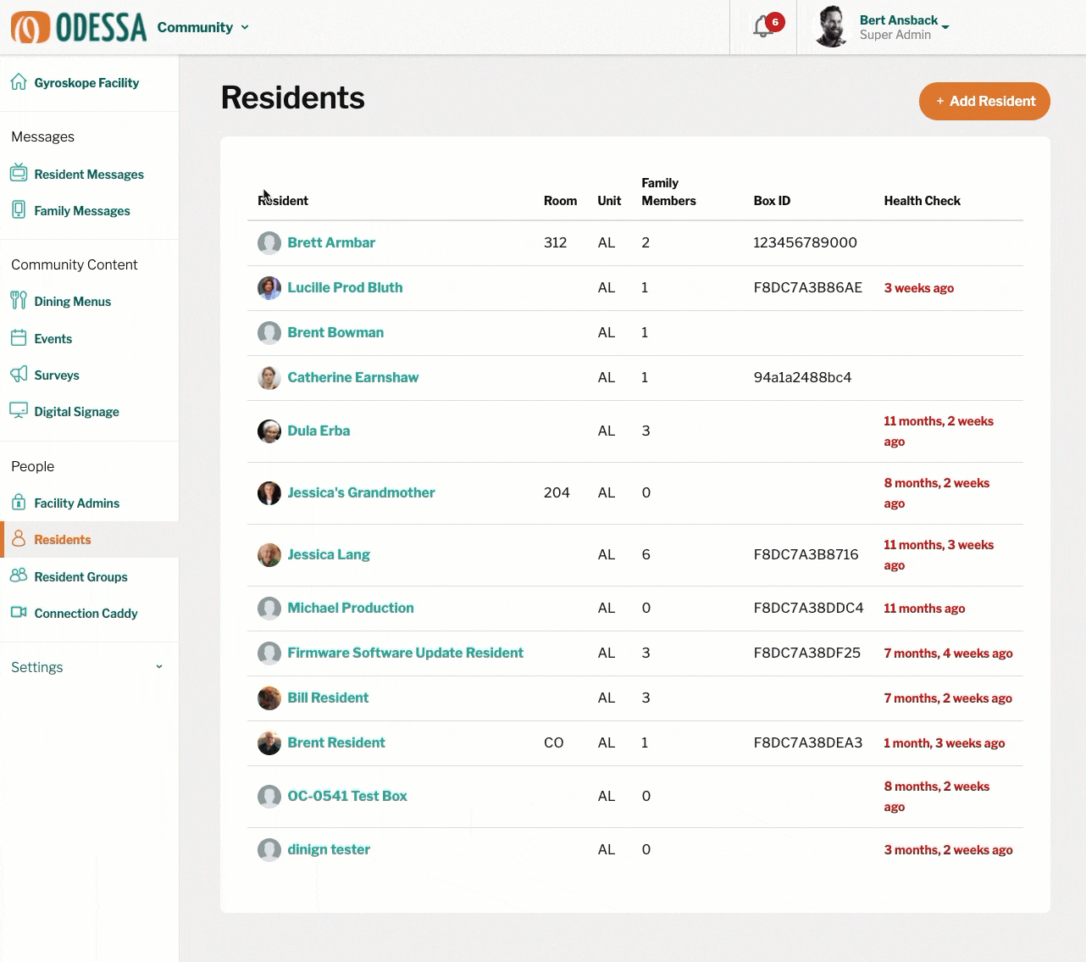This screenshot has height=962, width=1086.
Task: Open Brent Bowman resident link
Action: 335,332
